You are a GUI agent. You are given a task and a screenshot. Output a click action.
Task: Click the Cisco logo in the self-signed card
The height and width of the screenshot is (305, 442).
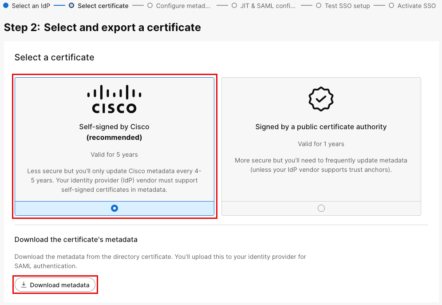(x=114, y=99)
